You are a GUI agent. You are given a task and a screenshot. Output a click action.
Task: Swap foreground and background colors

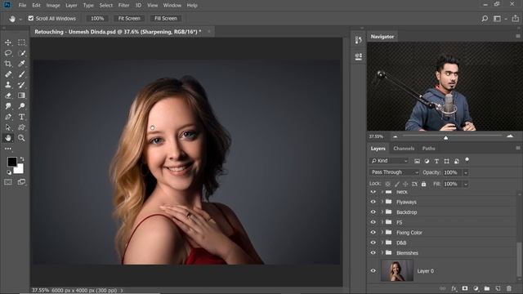22,158
